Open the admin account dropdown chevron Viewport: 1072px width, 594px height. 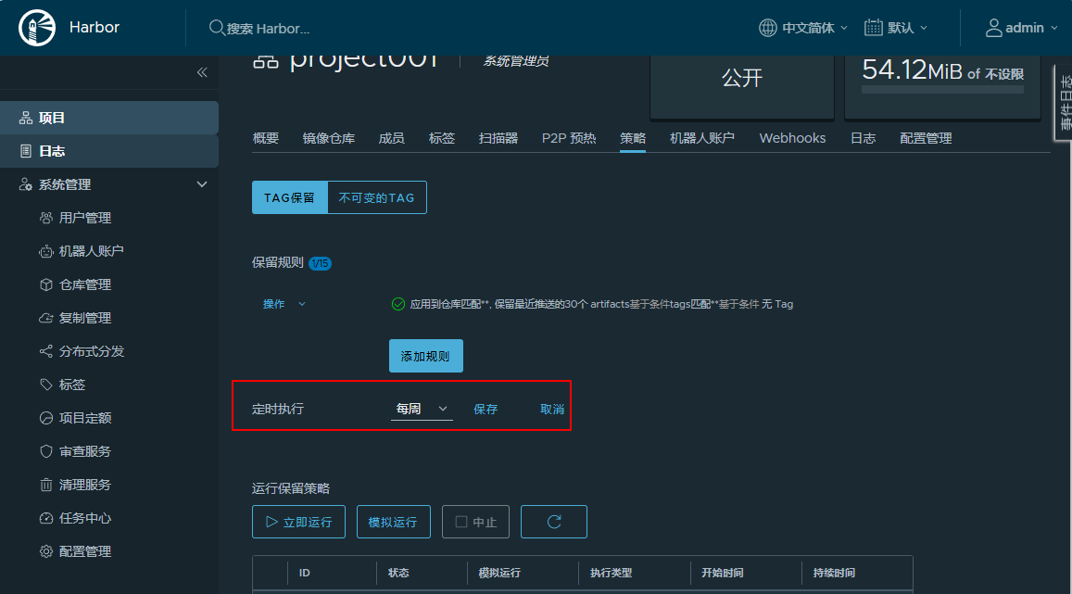tap(1054, 28)
